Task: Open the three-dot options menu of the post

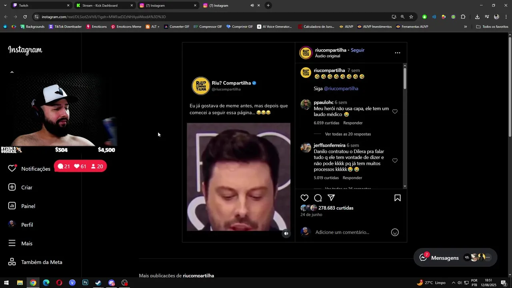Action: [x=398, y=53]
